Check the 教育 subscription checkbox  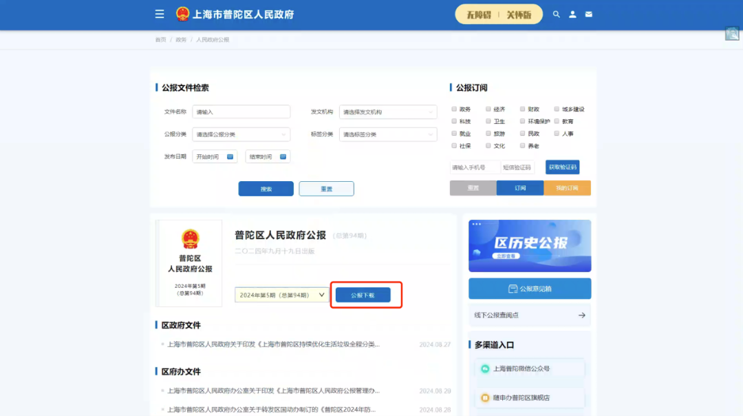tap(557, 121)
